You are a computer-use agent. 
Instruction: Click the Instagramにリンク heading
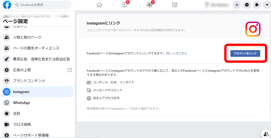click(103, 23)
